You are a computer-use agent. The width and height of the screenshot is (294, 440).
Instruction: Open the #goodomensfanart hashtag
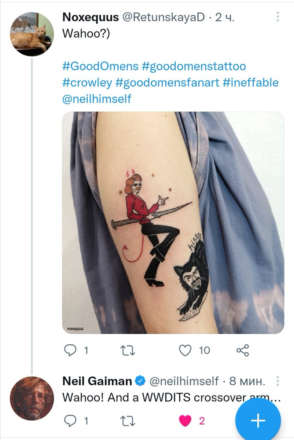tap(167, 83)
